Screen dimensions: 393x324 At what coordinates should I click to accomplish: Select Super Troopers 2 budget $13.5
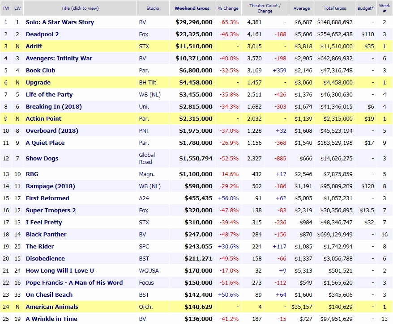[x=367, y=210]
